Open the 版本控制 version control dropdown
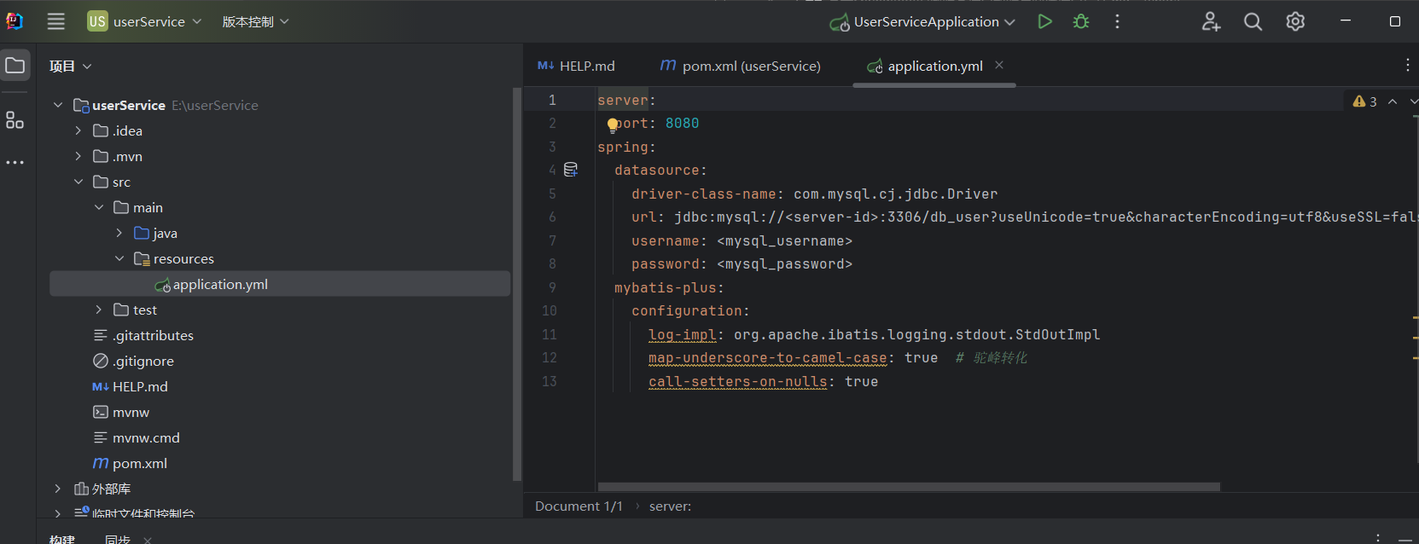This screenshot has width=1419, height=544. point(255,21)
